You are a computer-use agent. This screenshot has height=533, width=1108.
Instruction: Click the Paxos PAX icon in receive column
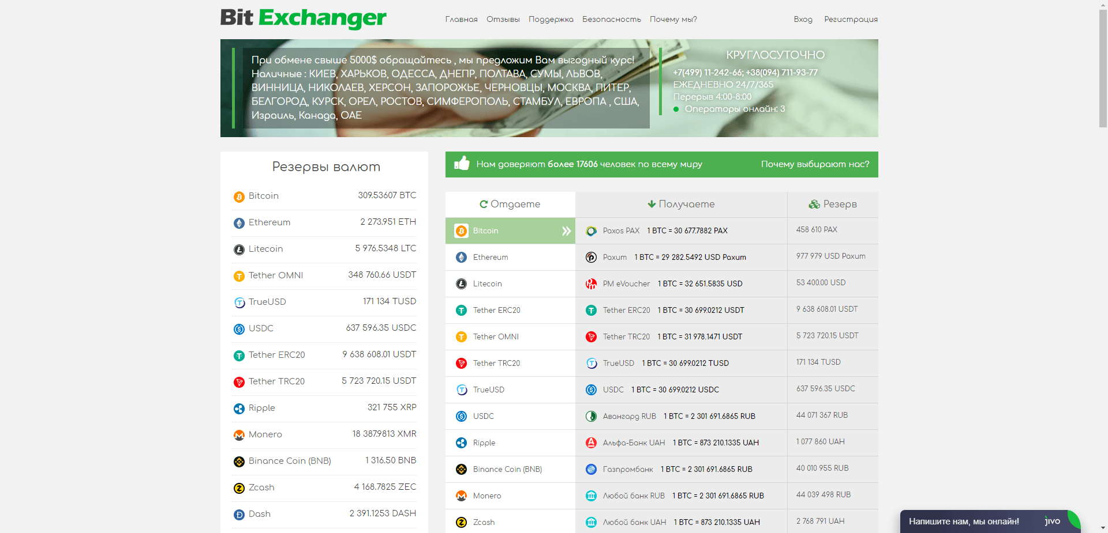pos(591,230)
